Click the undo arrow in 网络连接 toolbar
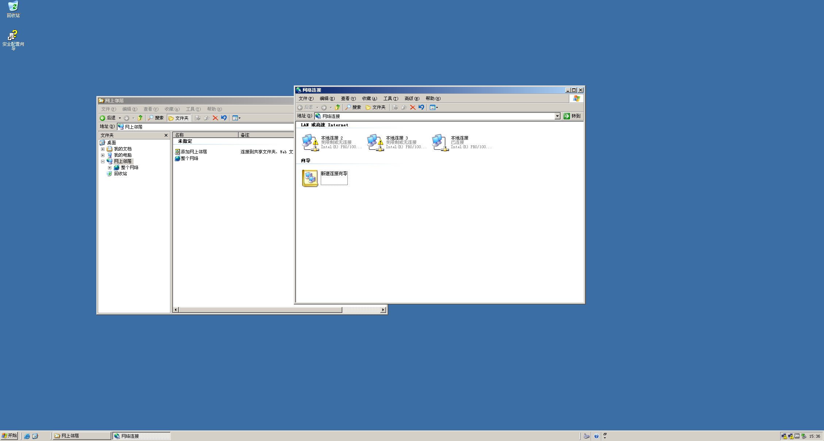 coord(421,107)
